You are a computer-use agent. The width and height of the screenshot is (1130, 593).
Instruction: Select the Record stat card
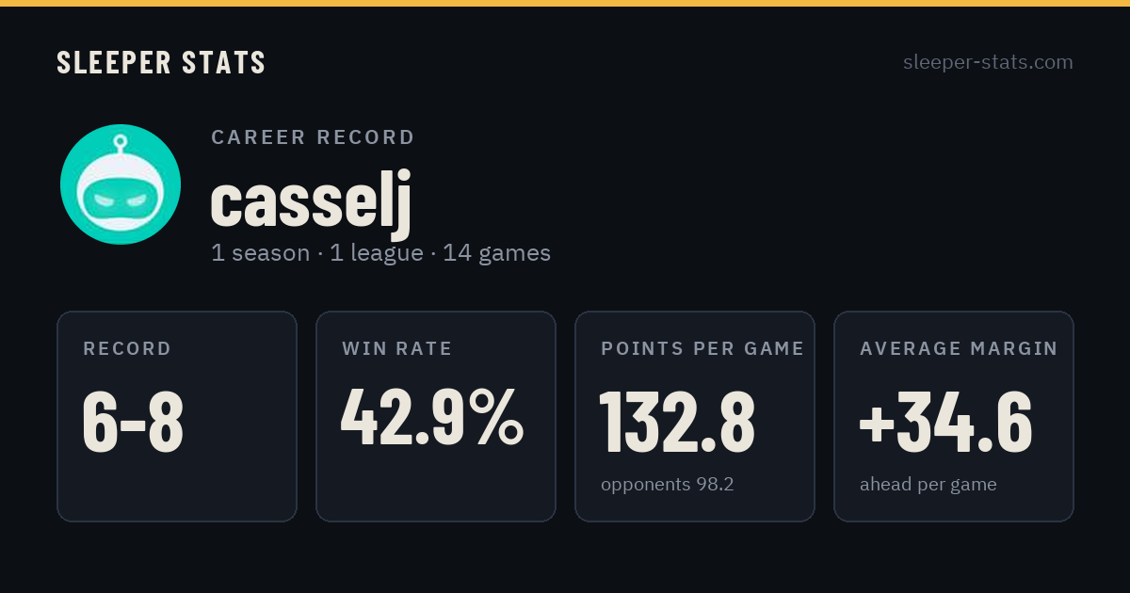(x=177, y=416)
